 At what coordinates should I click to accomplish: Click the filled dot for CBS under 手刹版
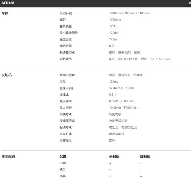pos(110,163)
